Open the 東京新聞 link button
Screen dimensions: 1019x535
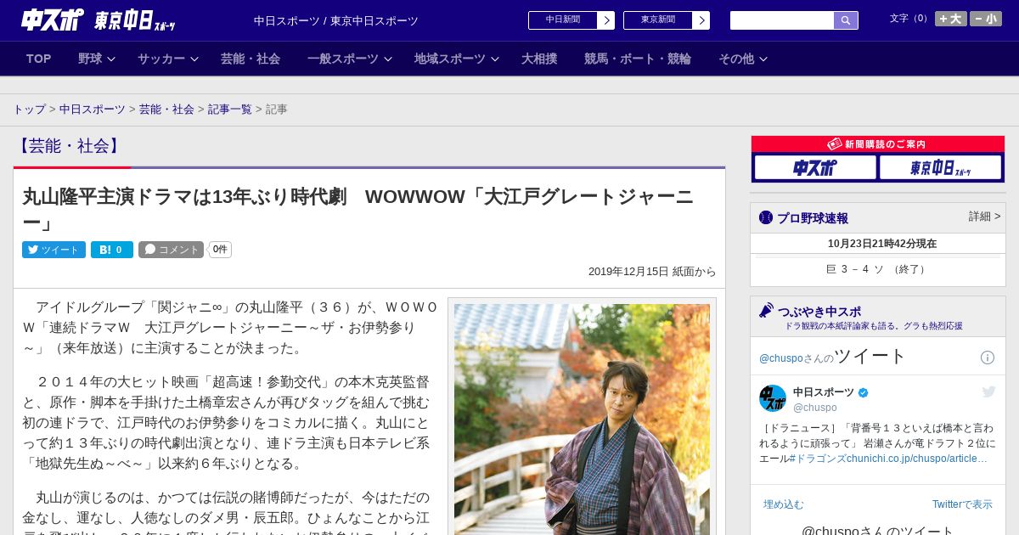(657, 20)
